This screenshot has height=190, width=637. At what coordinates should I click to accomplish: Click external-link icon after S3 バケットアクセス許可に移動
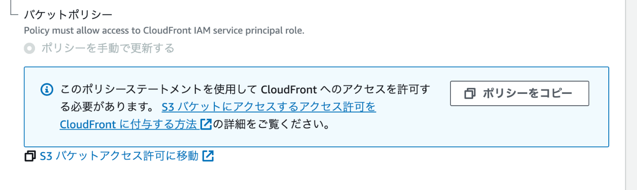[x=208, y=156]
